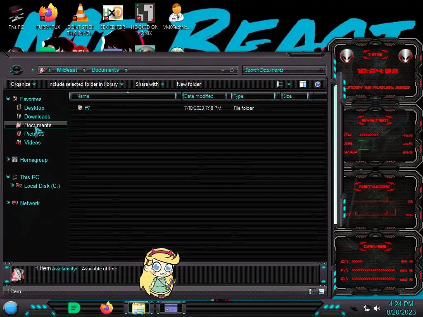Expand Local Disk (C:) node
This screenshot has height=317, width=423.
coord(12,185)
